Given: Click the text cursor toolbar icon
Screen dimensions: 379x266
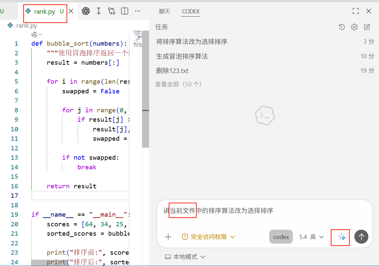Looking at the screenshot, I should (x=98, y=11).
